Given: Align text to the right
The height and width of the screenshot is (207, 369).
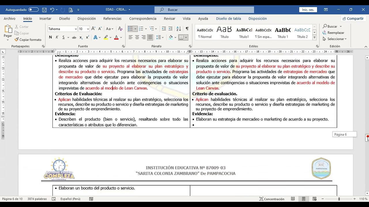Looking at the screenshot, I should tap(144, 37).
